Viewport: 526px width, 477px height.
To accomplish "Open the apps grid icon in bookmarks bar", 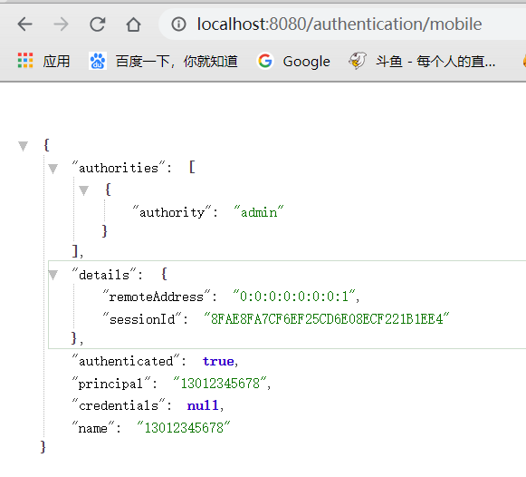I will tap(25, 61).
